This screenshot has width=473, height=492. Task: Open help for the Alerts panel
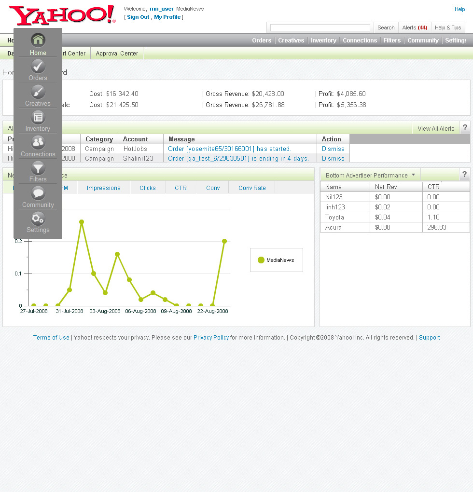[464, 127]
